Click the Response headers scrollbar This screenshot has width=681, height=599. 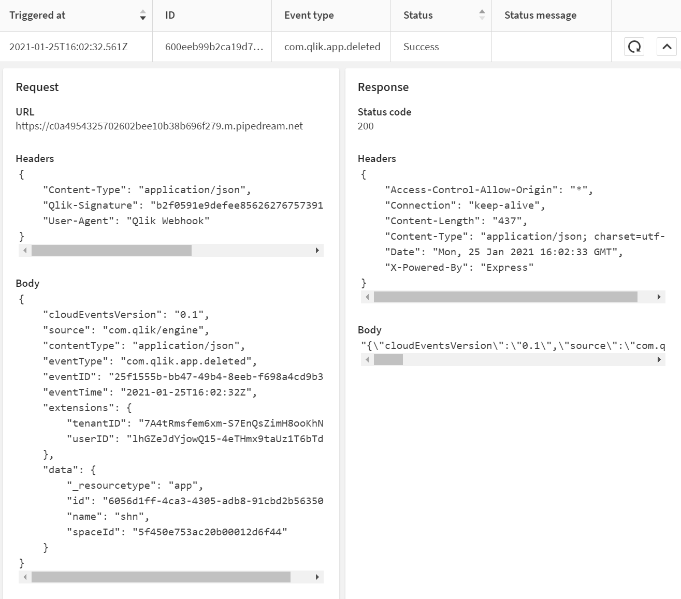(x=506, y=297)
